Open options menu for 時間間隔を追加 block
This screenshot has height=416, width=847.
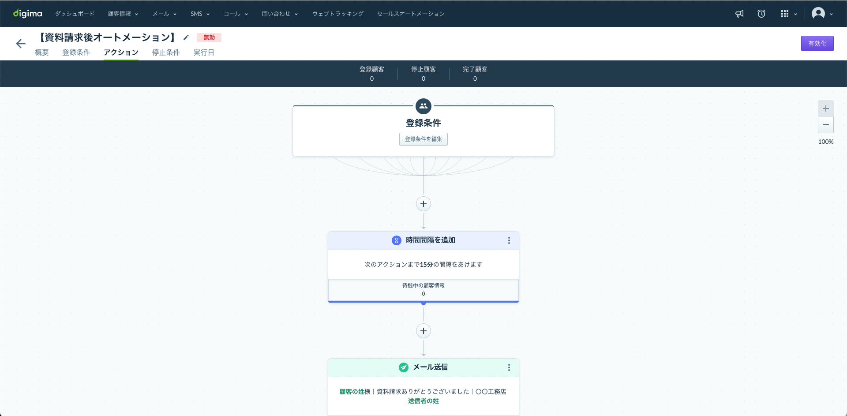(x=509, y=240)
